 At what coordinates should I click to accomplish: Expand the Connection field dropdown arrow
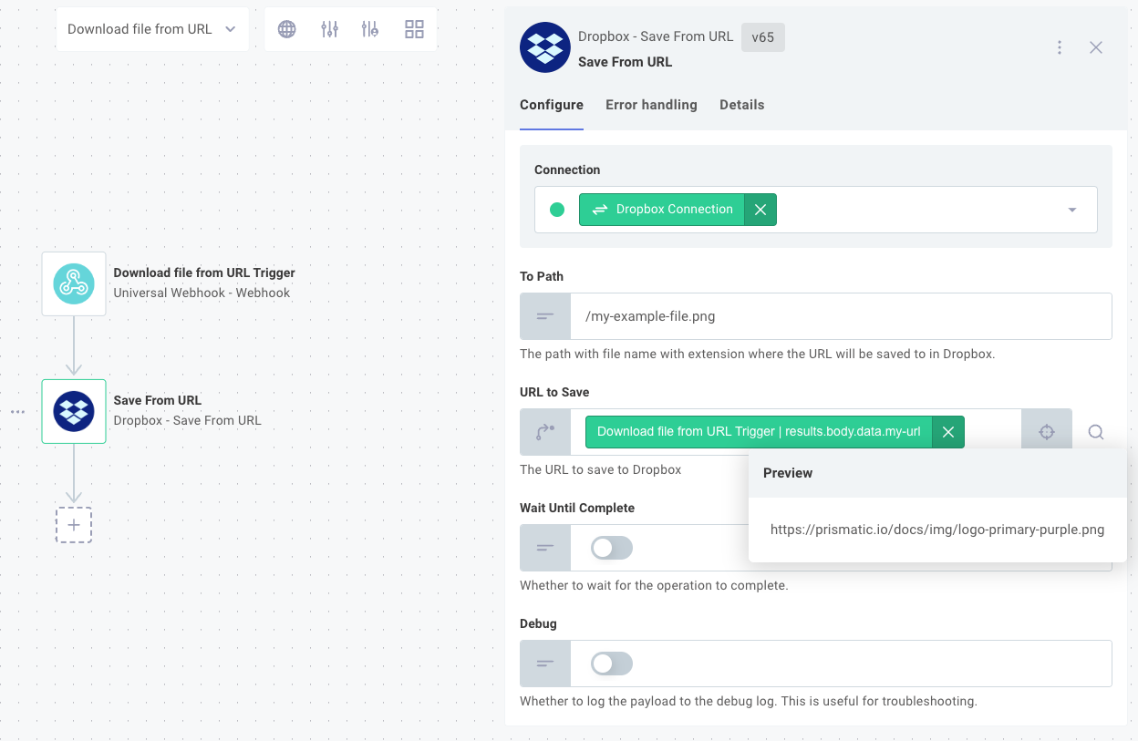(x=1071, y=209)
